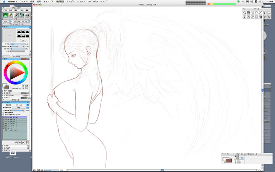
Task: Select the レイヤー 3 layer row
Action: [x=13, y=124]
